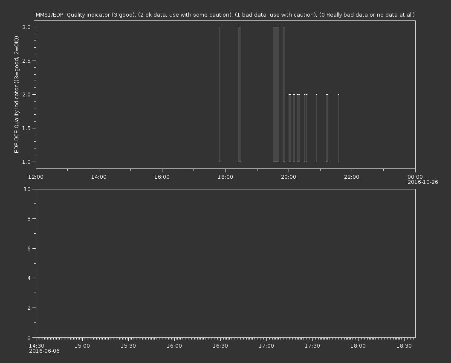Image resolution: width=451 pixels, height=363 pixels.
Task: Click the 22:00 time axis label
Action: 352,177
